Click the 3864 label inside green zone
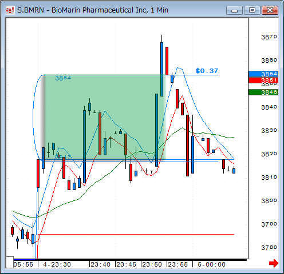 [x=63, y=78]
